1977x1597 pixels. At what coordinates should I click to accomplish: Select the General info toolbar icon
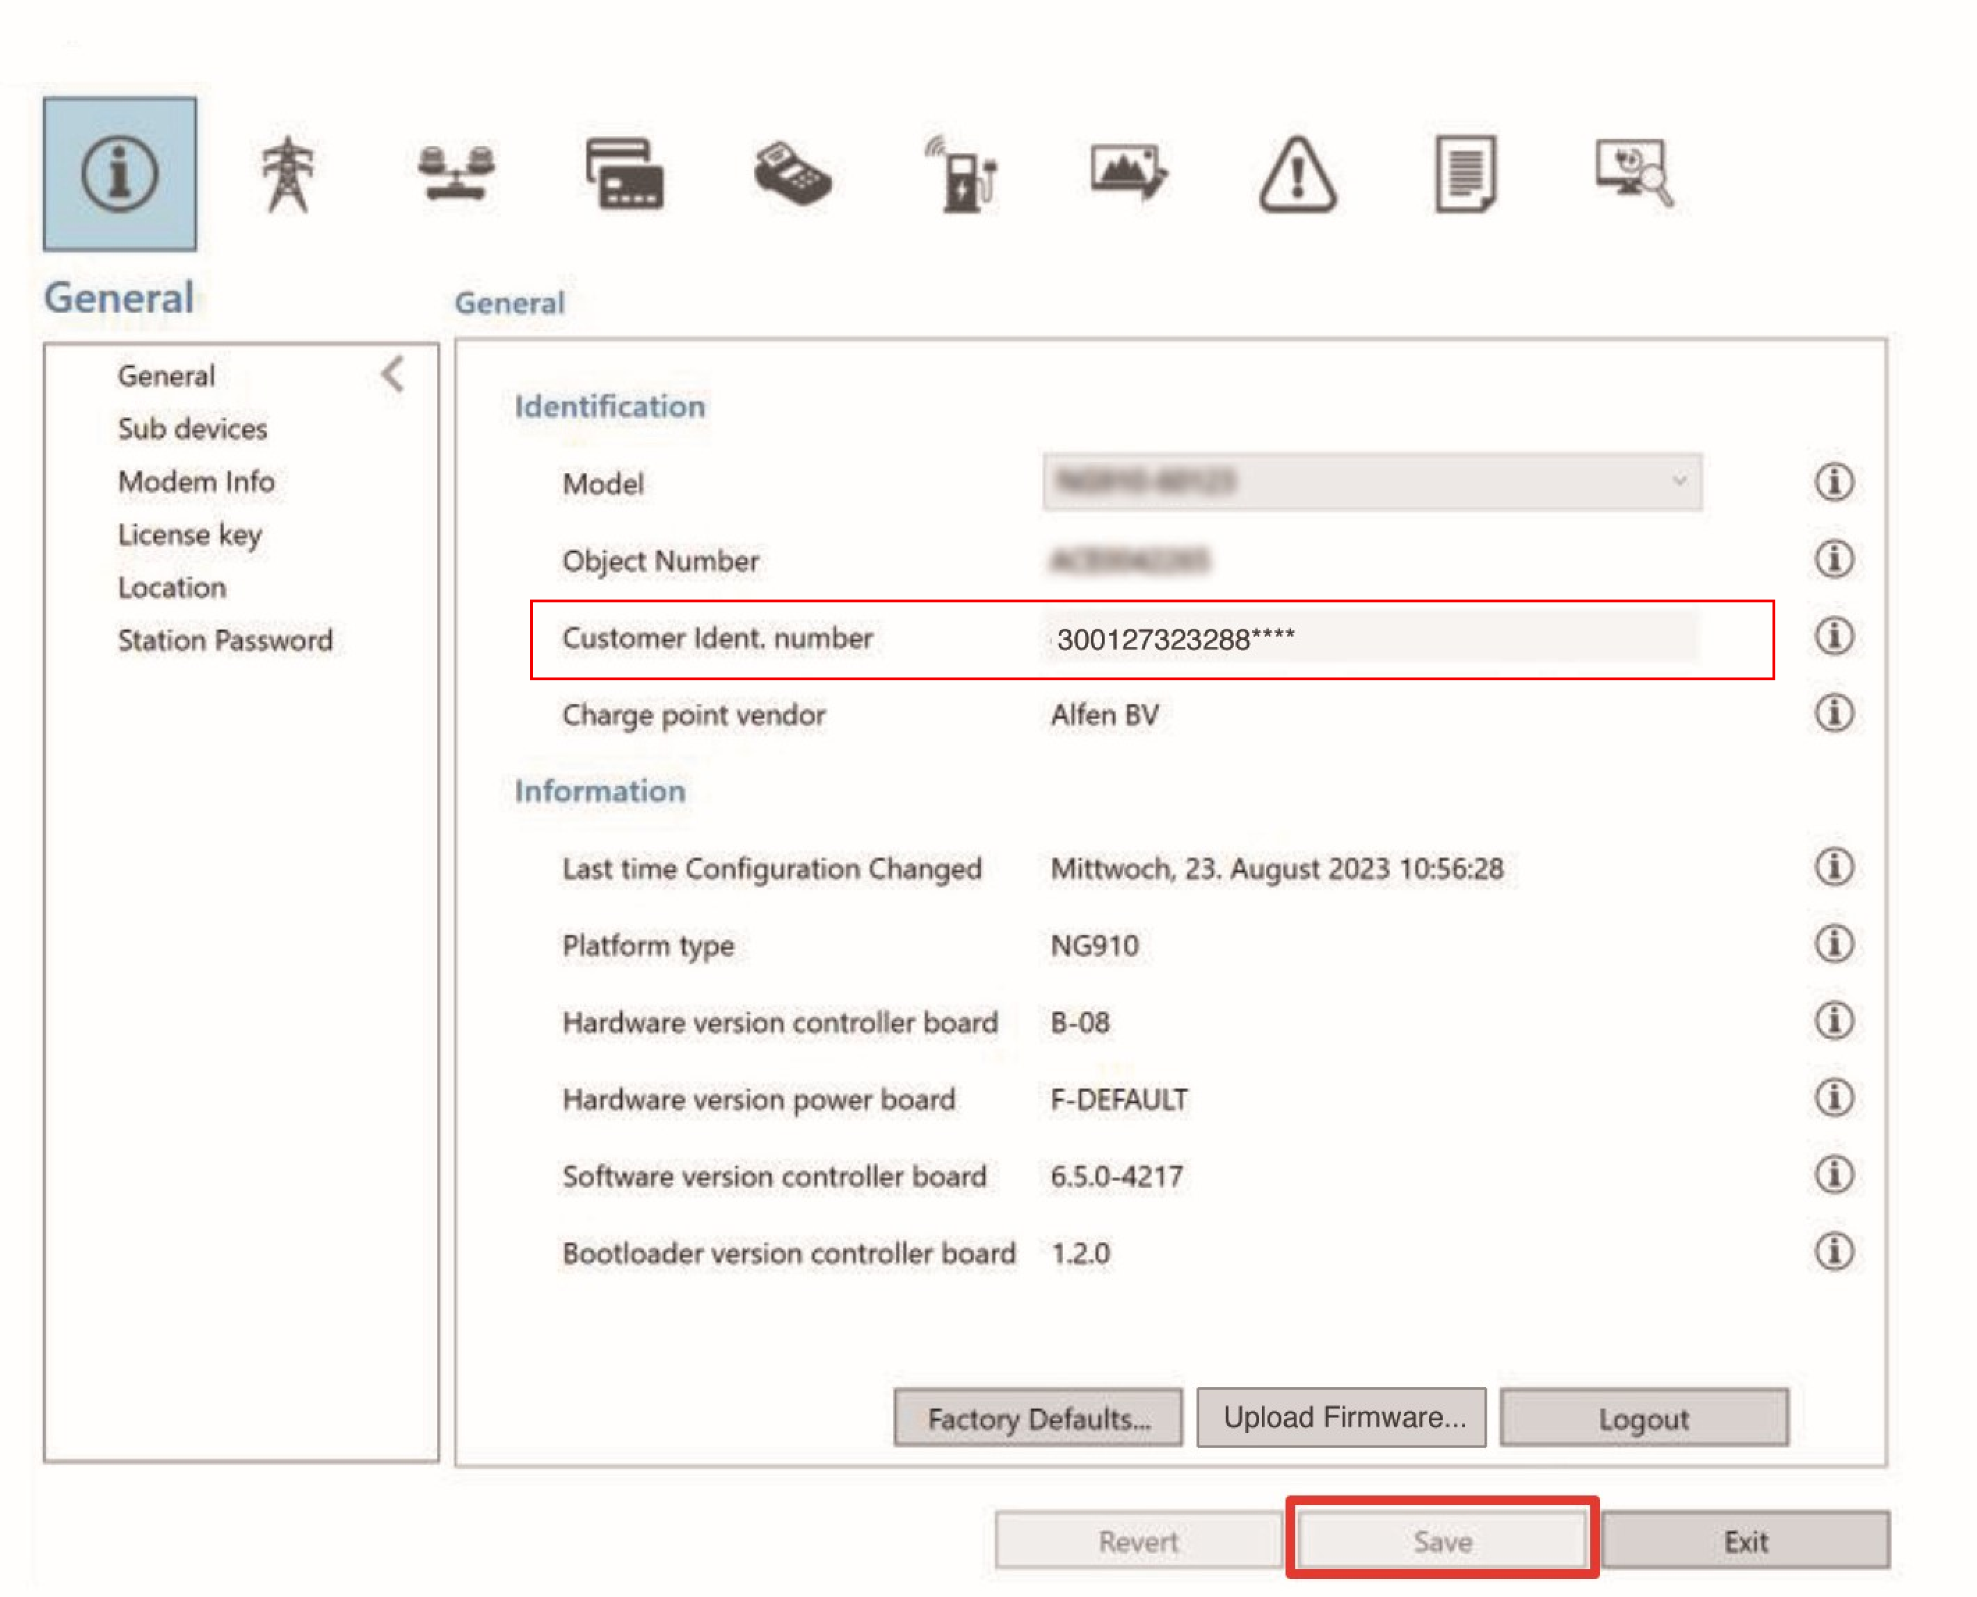click(x=120, y=174)
